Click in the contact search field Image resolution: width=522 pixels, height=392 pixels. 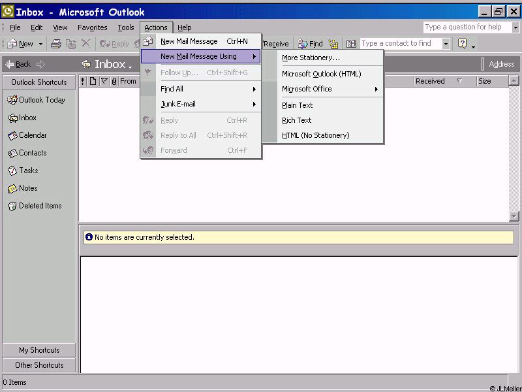[401, 44]
